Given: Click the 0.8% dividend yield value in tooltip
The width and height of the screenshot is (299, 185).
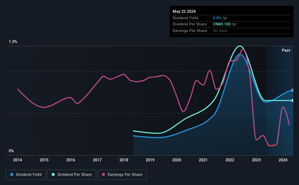Looking at the screenshot, I should pos(217,18).
